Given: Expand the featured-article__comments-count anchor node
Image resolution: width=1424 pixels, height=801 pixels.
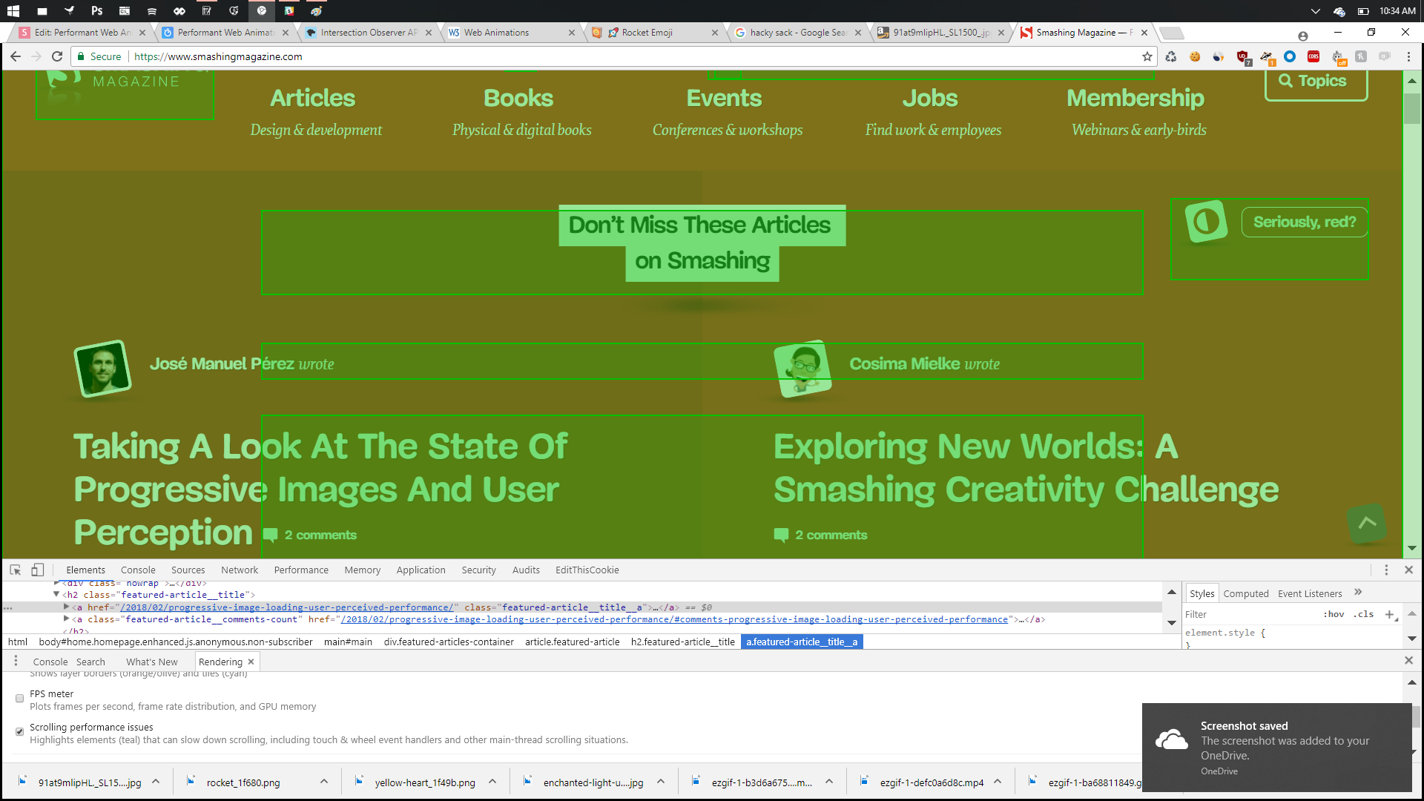Looking at the screenshot, I should (x=67, y=619).
